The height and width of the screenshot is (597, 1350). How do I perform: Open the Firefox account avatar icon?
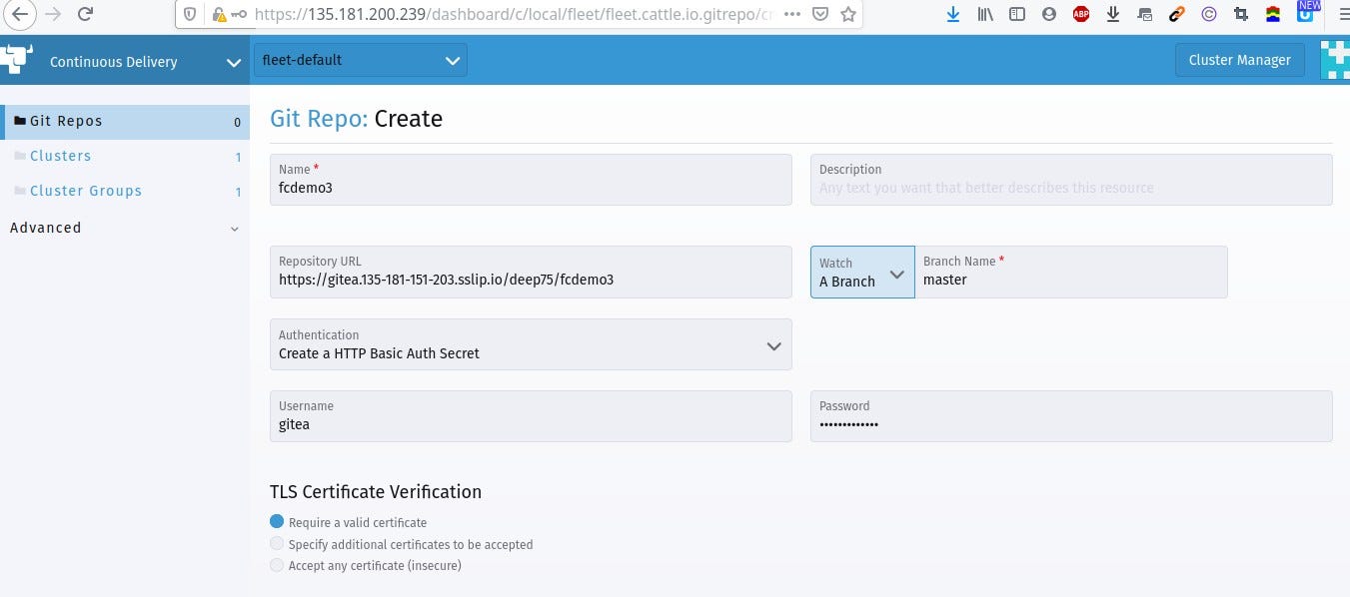click(1049, 15)
